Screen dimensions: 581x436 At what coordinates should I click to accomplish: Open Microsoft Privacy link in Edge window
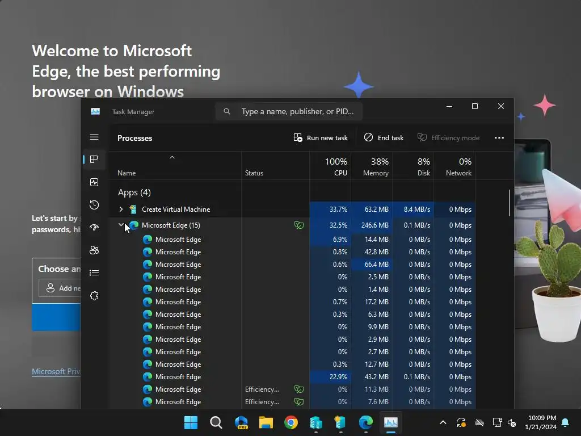point(56,371)
